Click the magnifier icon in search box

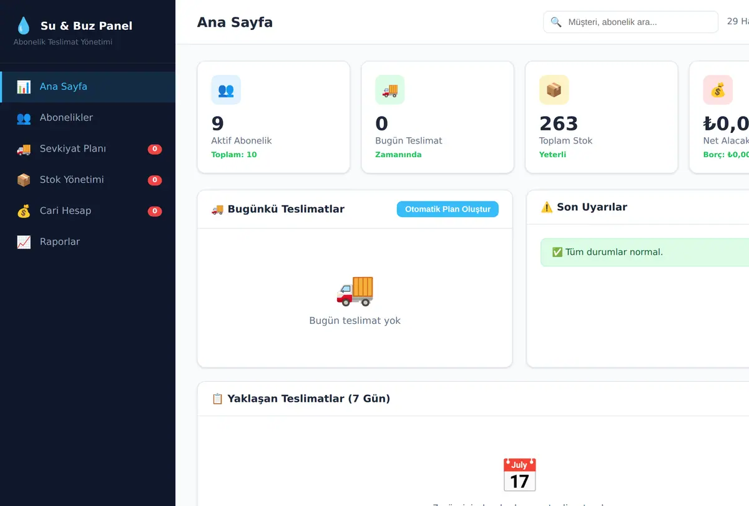(556, 22)
